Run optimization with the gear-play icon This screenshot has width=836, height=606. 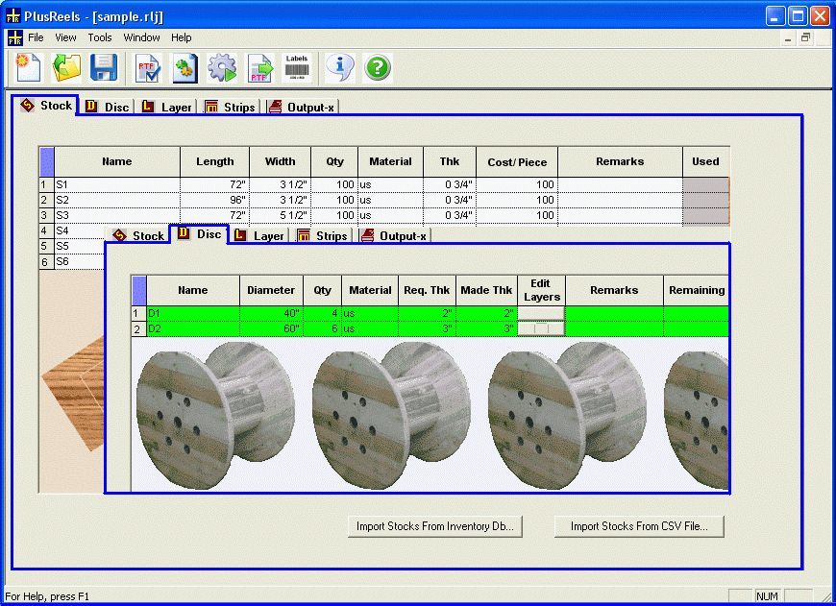pyautogui.click(x=222, y=68)
